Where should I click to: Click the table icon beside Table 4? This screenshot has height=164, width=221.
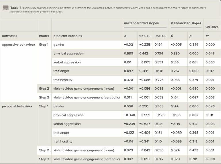[x=5, y=8]
